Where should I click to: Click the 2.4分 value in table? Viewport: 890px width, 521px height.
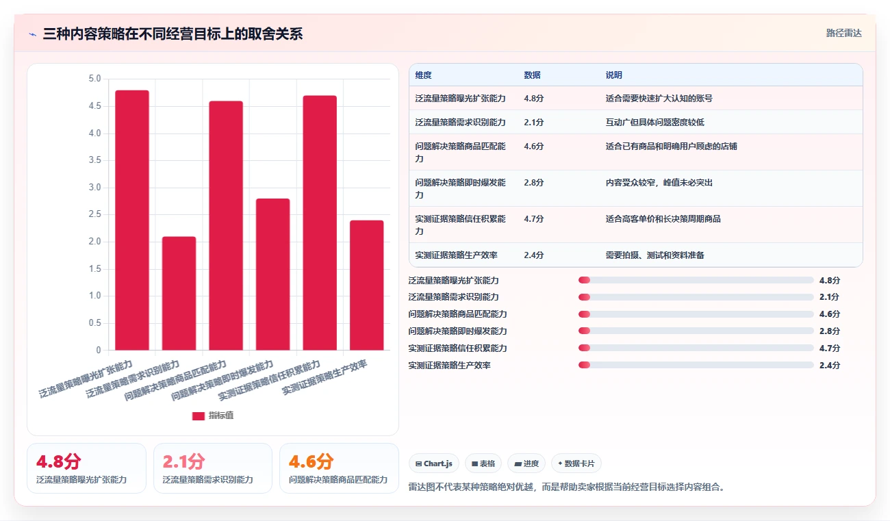(534, 255)
